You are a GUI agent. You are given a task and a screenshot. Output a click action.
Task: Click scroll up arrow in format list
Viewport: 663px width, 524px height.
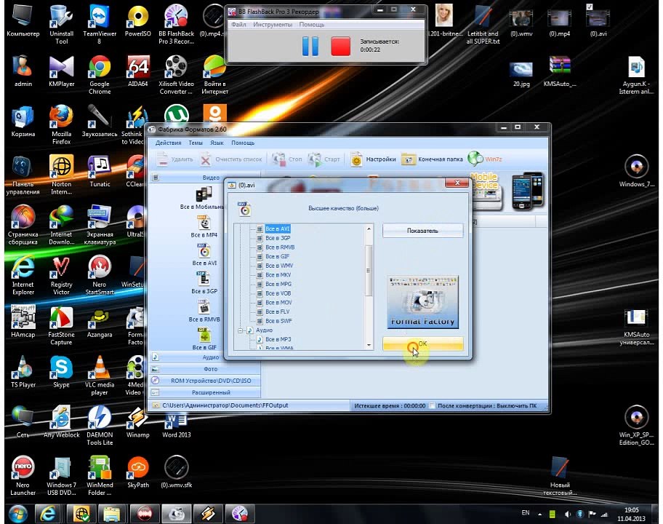click(369, 229)
